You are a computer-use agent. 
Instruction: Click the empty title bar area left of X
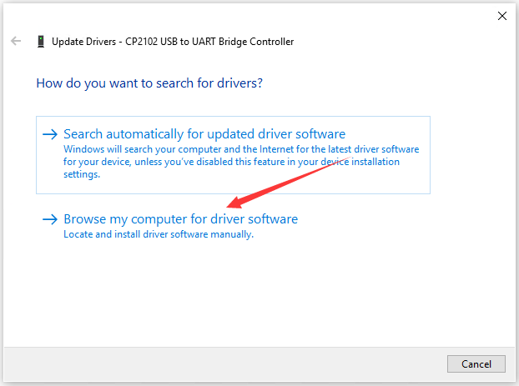point(334,15)
